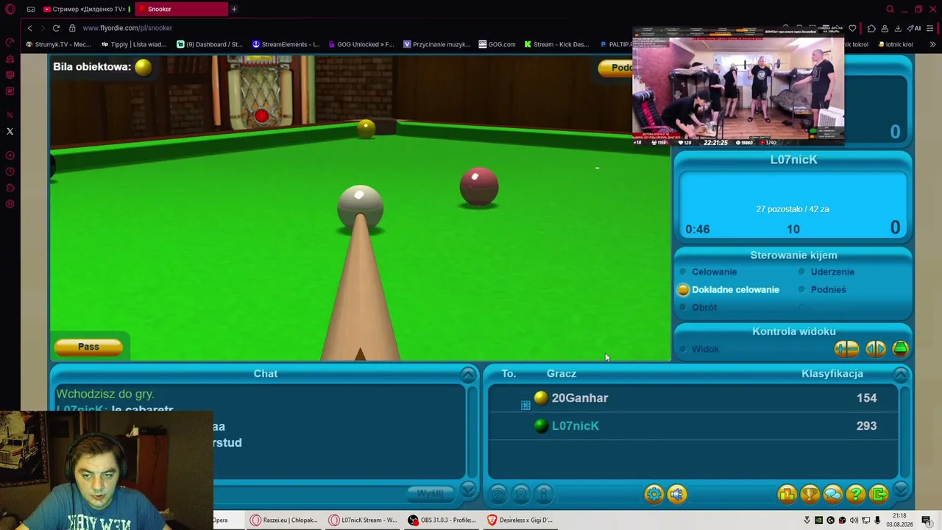Image resolution: width=942 pixels, height=530 pixels.
Task: Click the microphone icon in the system tray
Action: (877, 520)
